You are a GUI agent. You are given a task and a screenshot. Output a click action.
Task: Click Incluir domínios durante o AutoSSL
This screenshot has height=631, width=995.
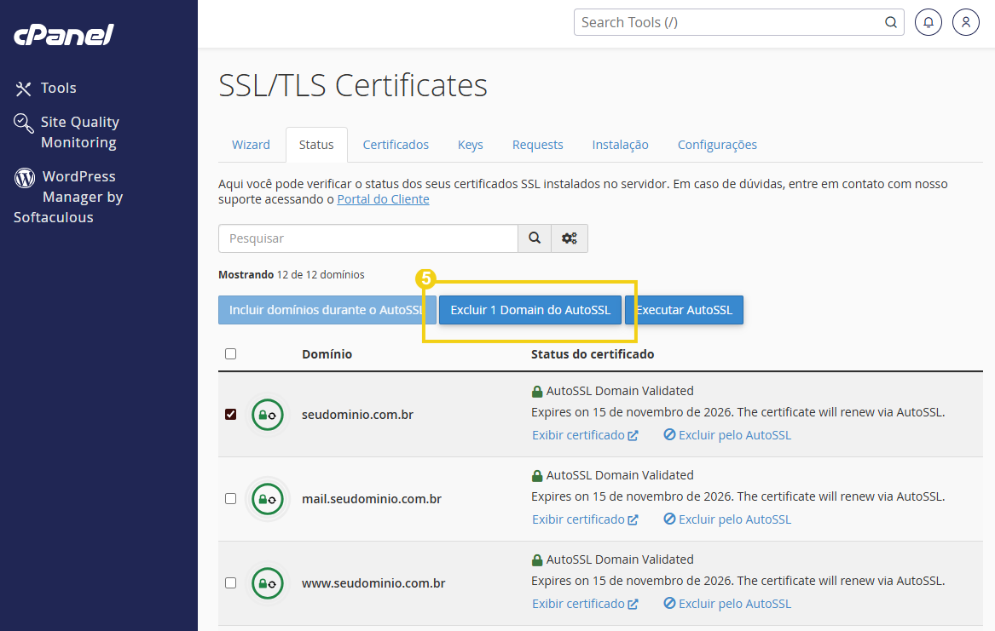click(327, 310)
